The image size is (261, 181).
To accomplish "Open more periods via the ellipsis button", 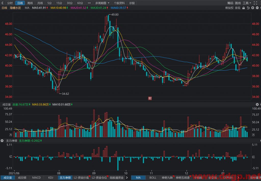I will tap(89, 3).
